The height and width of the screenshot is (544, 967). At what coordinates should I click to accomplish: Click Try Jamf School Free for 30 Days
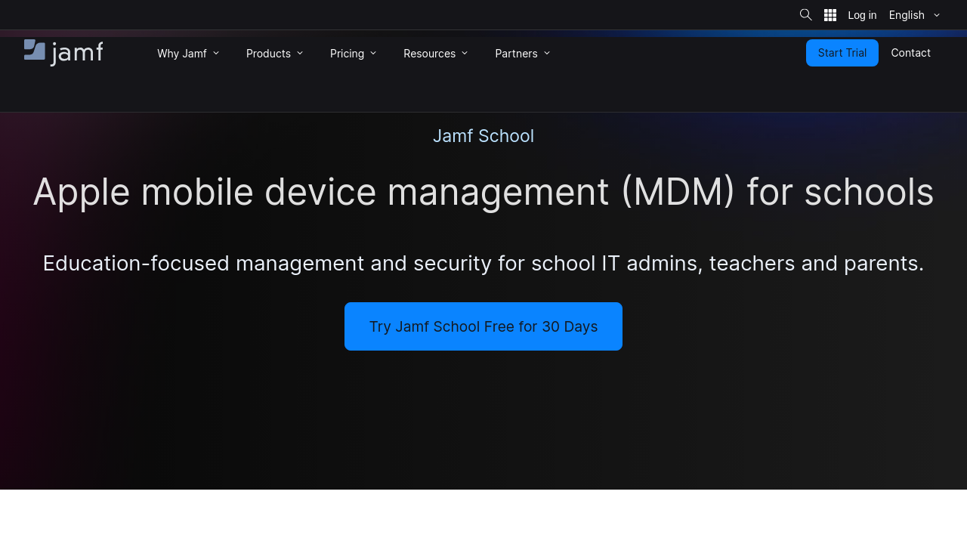coord(483,326)
